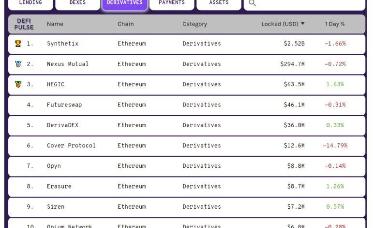Viewport: 373px width, 228px height.
Task: Open the Futureswap project link
Action: [x=64, y=105]
